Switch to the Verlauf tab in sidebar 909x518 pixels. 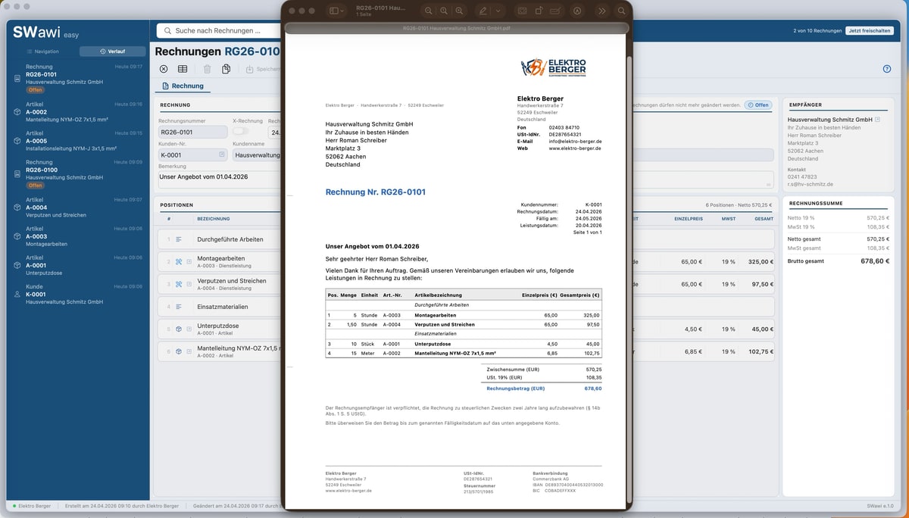pyautogui.click(x=112, y=51)
